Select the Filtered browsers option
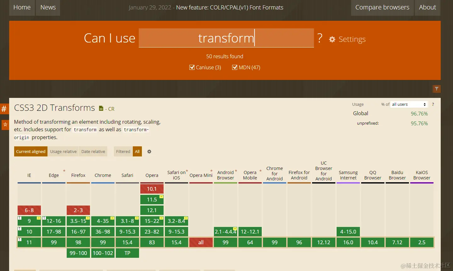 click(x=123, y=151)
